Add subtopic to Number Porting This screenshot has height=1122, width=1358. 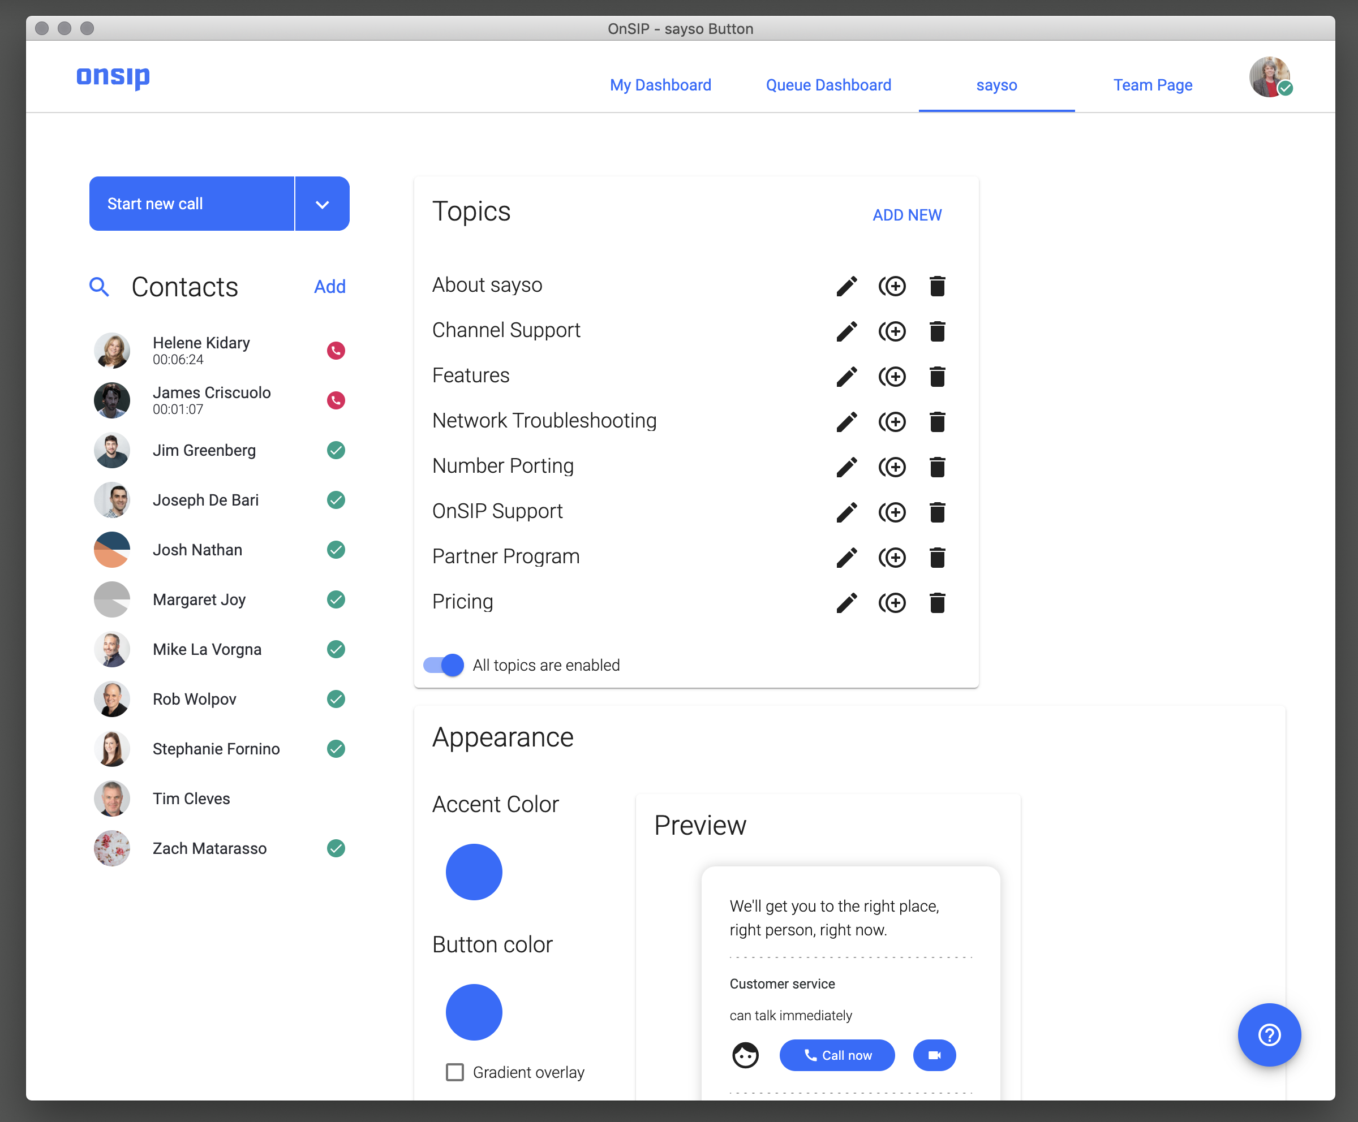[x=892, y=467]
